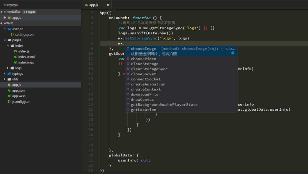
Task: Open the app.js editor tab
Action: pyautogui.click(x=96, y=5)
